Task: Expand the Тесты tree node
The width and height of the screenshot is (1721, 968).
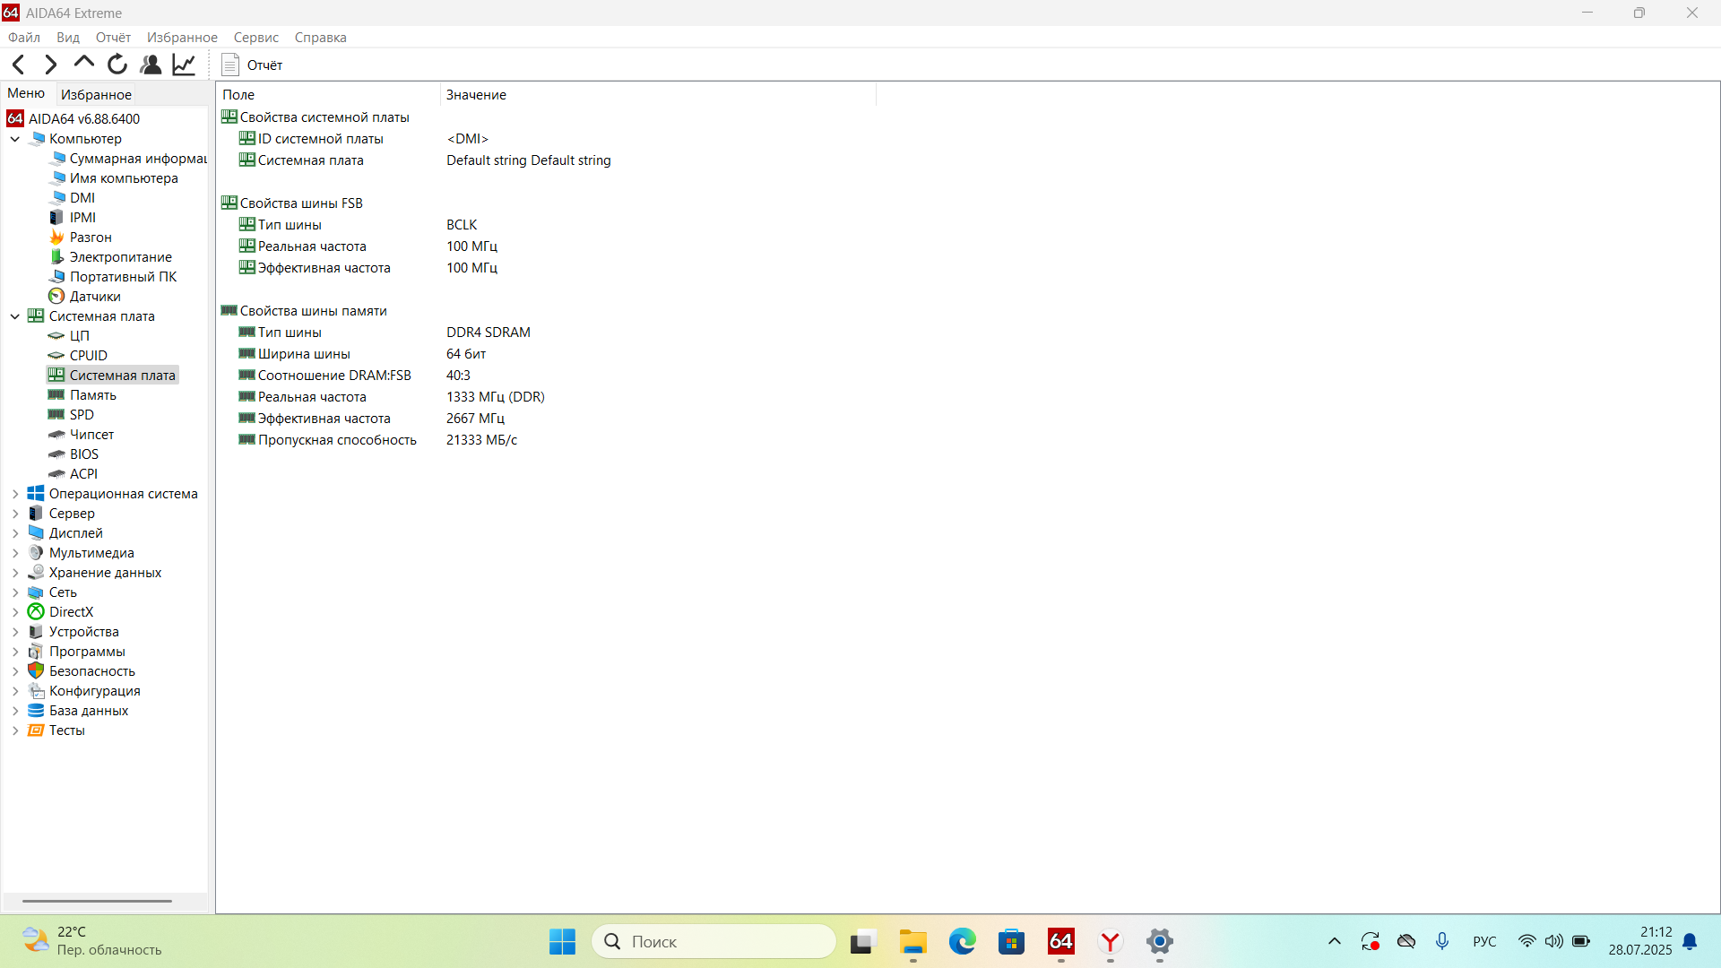Action: click(x=15, y=730)
